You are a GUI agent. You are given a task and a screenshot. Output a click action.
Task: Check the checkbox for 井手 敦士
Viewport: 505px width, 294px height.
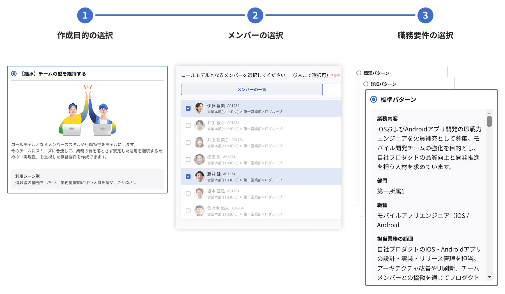pyautogui.click(x=188, y=125)
